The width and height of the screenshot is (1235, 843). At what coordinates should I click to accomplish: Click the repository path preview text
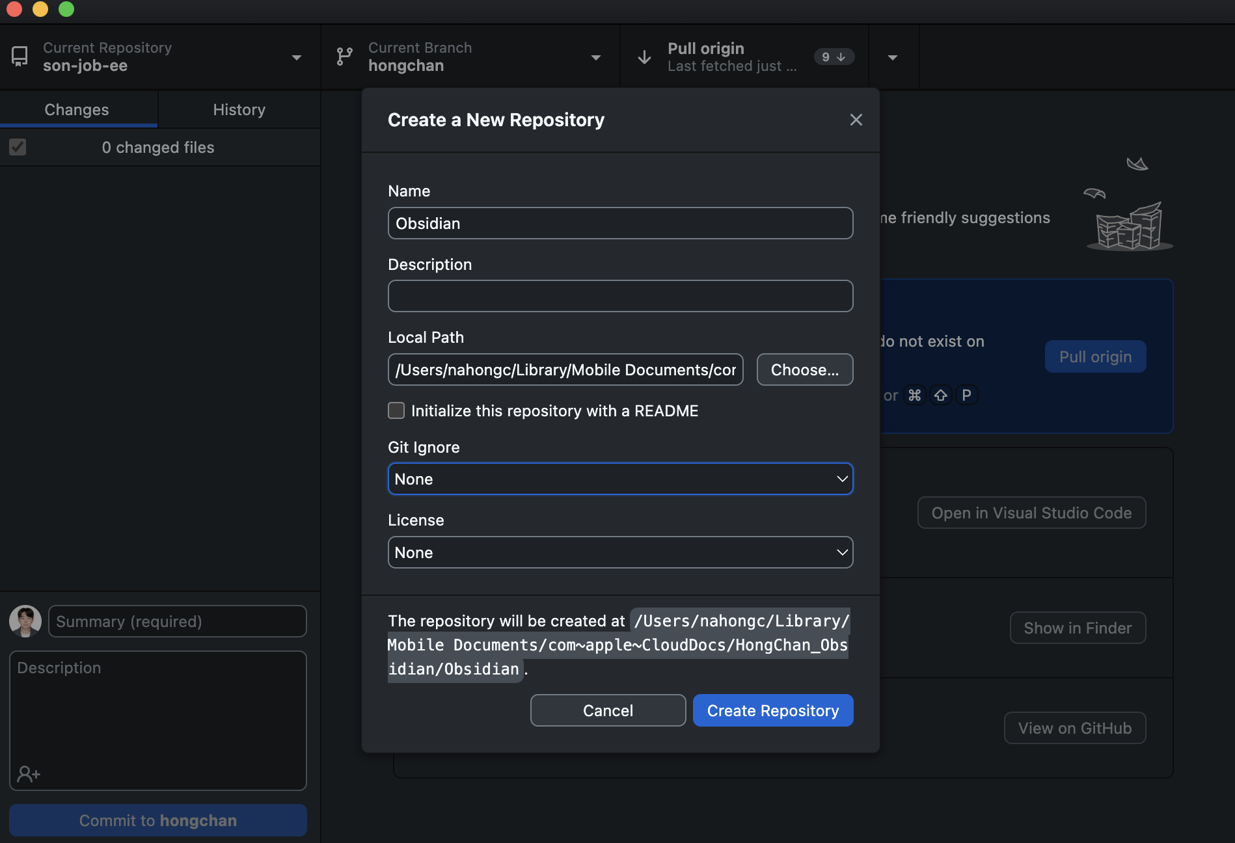618,645
